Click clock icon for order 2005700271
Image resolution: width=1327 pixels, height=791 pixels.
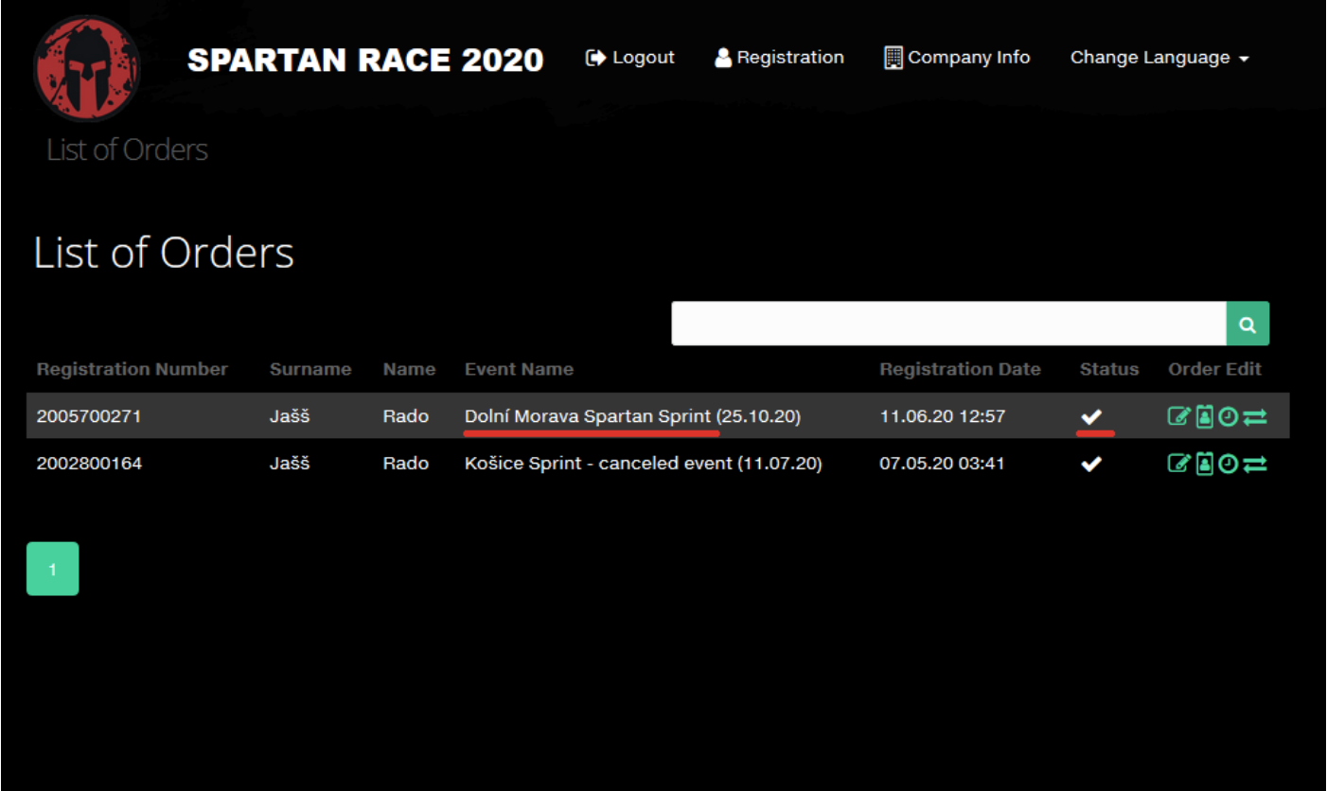pos(1228,416)
